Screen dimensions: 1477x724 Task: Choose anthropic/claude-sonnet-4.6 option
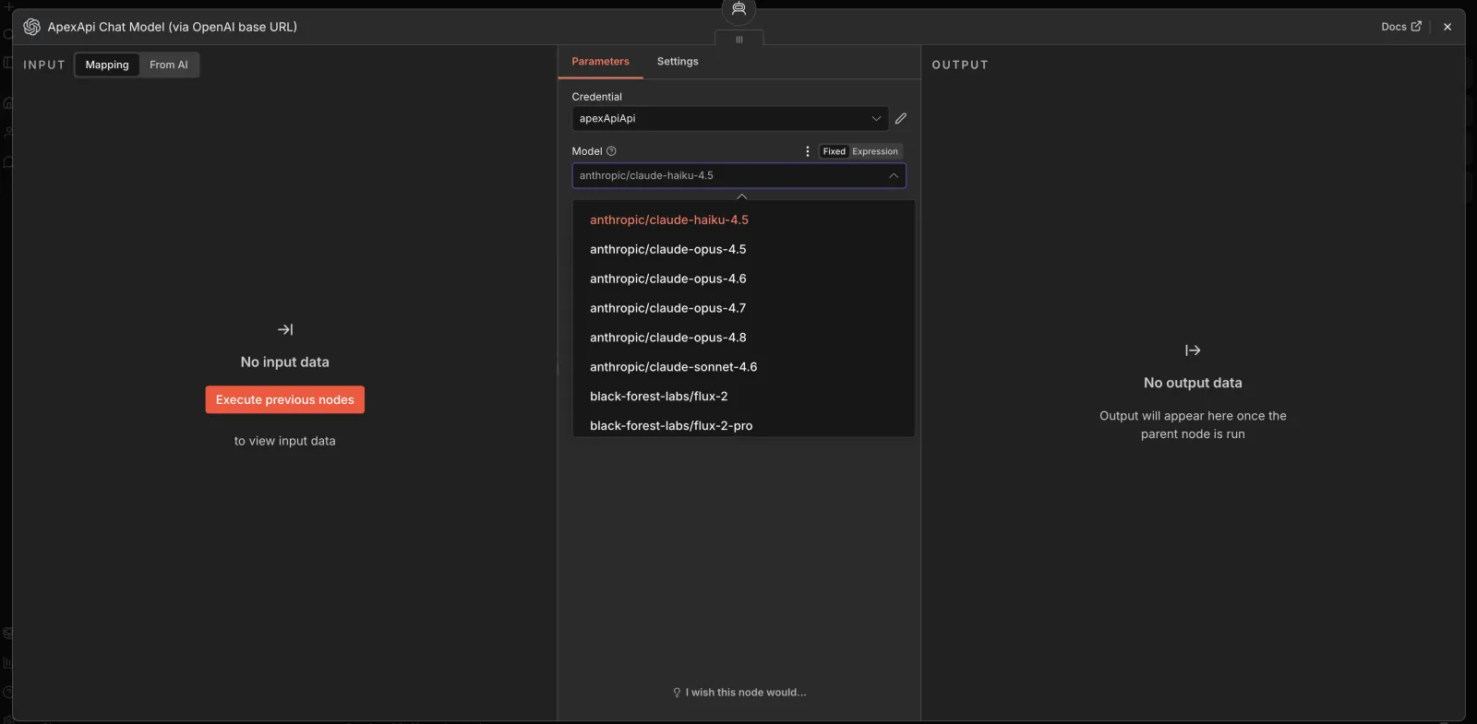coord(743,367)
